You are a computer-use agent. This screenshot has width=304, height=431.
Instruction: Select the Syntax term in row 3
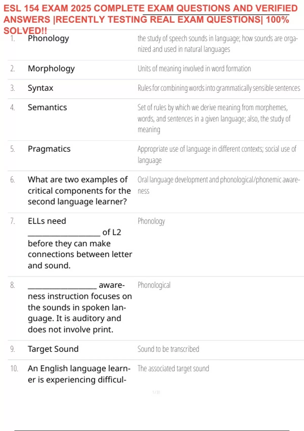tap(41, 88)
